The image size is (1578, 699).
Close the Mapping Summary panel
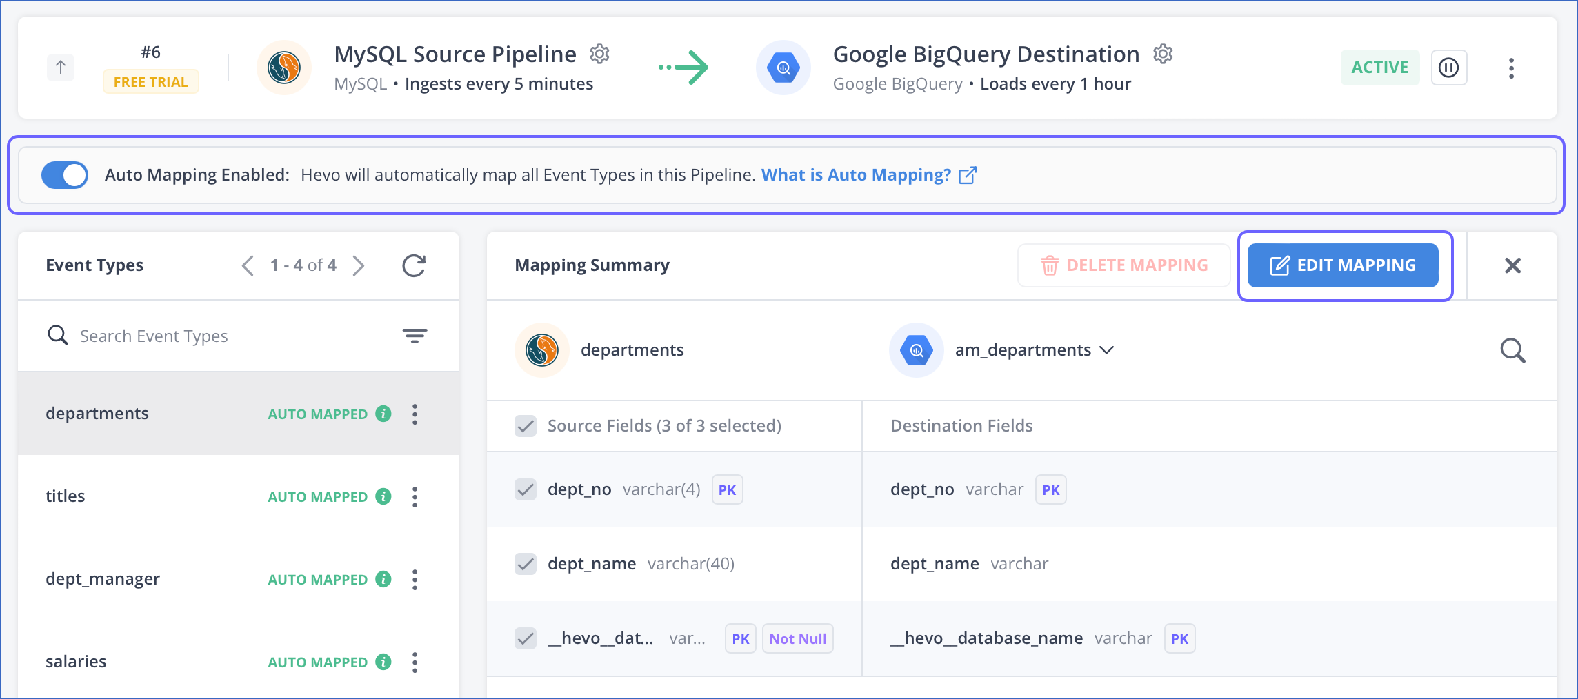coord(1512,265)
